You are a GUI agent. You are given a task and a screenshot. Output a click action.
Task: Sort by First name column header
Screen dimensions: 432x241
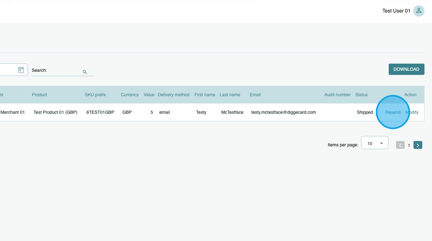pyautogui.click(x=205, y=95)
